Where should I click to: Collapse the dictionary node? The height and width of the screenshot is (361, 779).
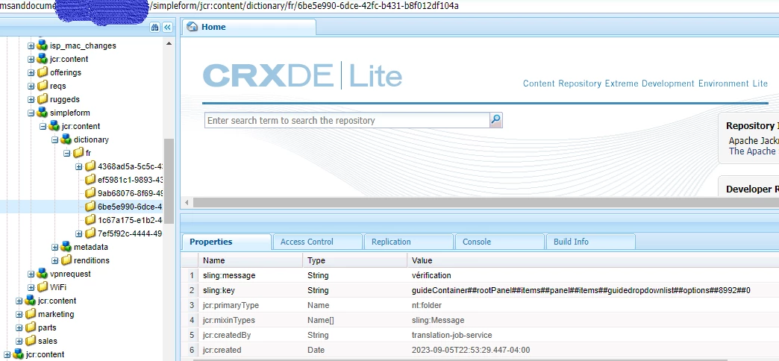(x=54, y=139)
